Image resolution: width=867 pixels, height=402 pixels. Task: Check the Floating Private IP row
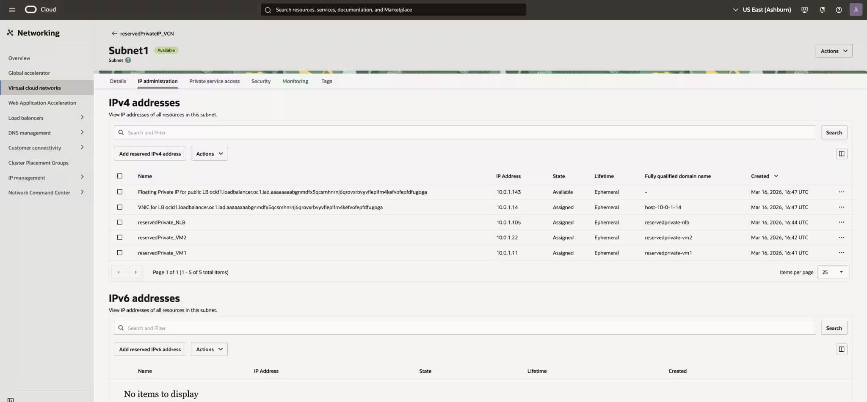coord(120,192)
